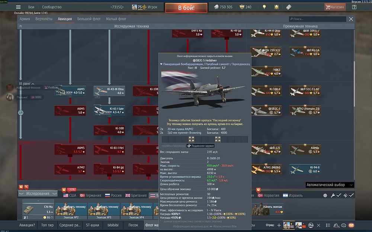Image resolution: width=372 pixels, height=232 pixels.
Task: Click the В бой! button
Action: tap(186, 7)
